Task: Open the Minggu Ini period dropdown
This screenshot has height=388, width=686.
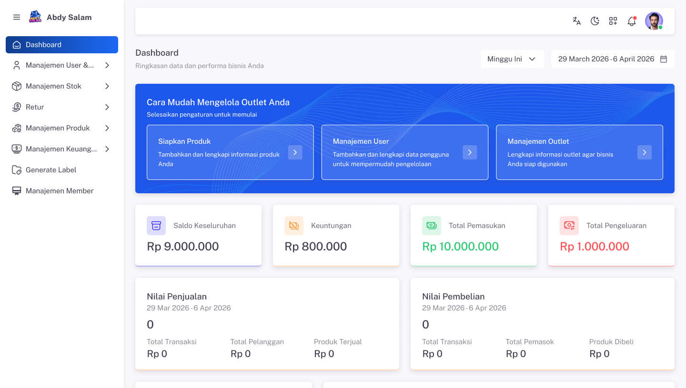Action: tap(512, 59)
